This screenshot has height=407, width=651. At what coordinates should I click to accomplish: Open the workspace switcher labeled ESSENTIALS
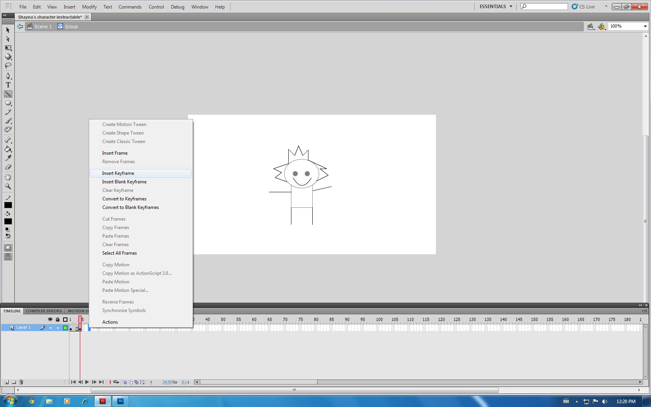pos(495,6)
